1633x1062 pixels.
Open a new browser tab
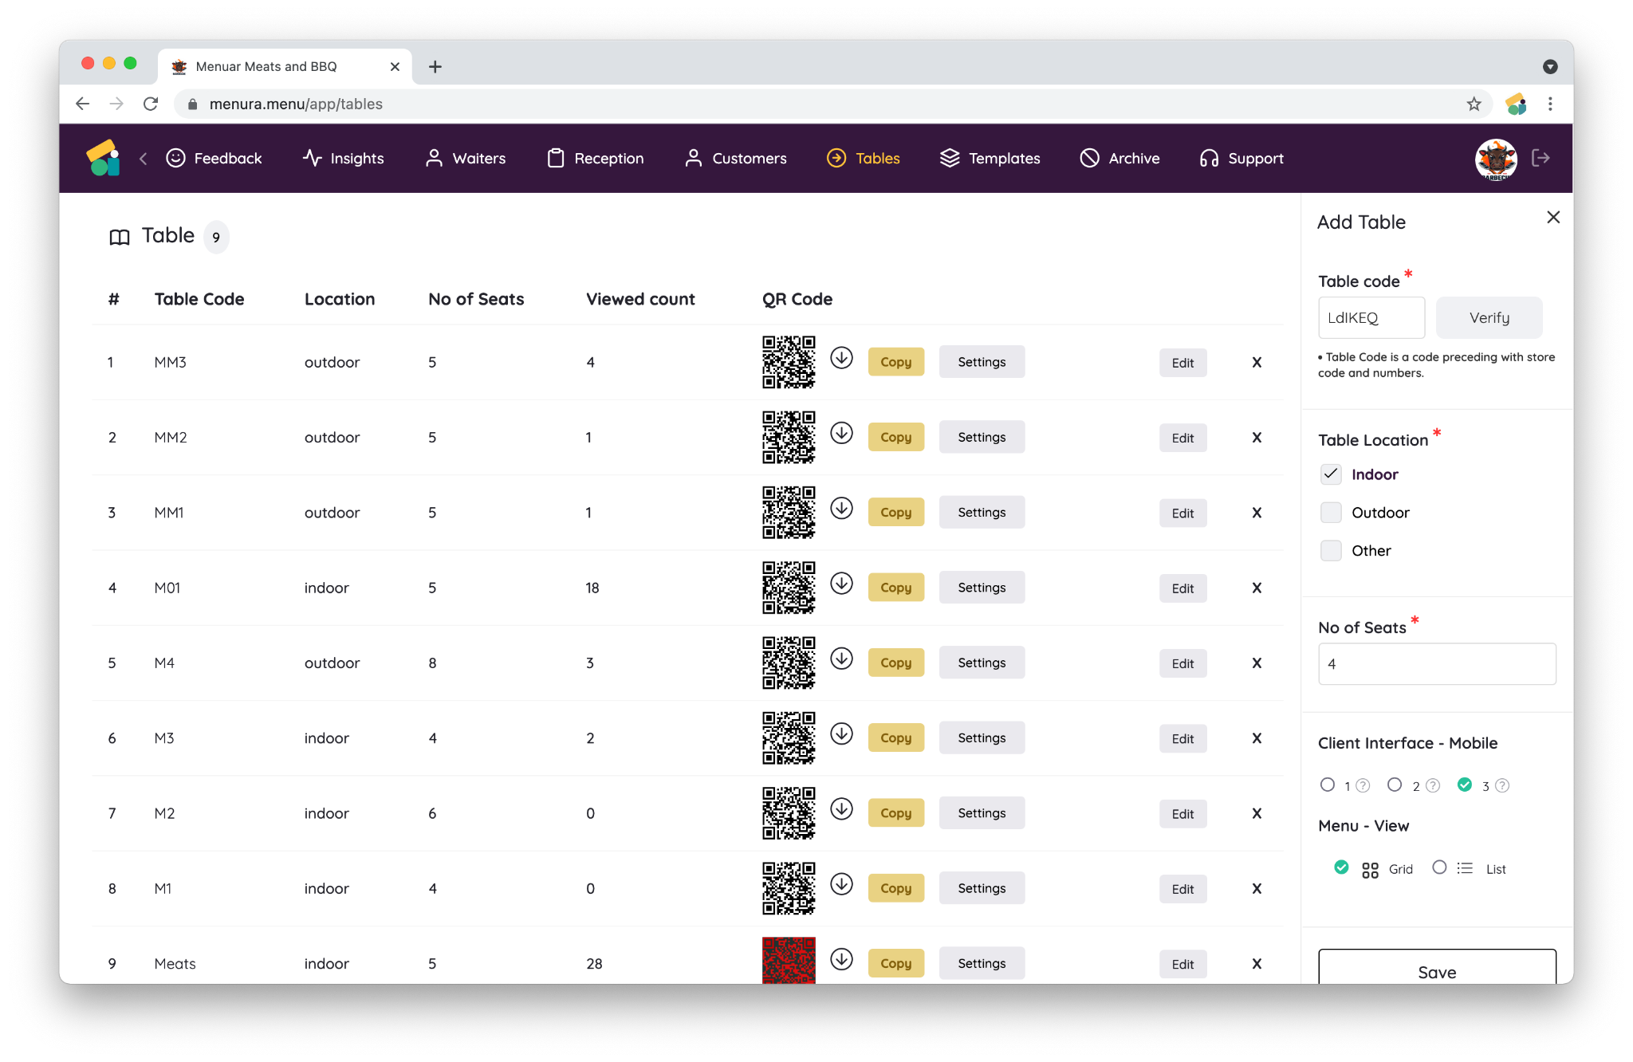click(435, 67)
